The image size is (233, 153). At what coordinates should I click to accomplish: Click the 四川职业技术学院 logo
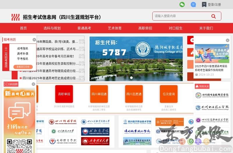(x=212, y=108)
